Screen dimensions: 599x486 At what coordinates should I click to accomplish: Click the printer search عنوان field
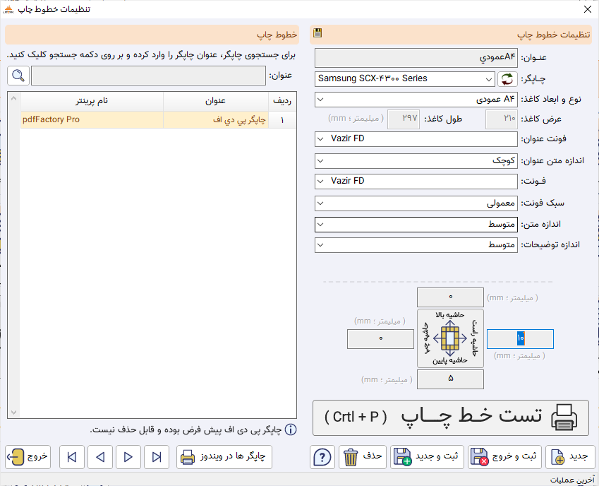(x=148, y=76)
